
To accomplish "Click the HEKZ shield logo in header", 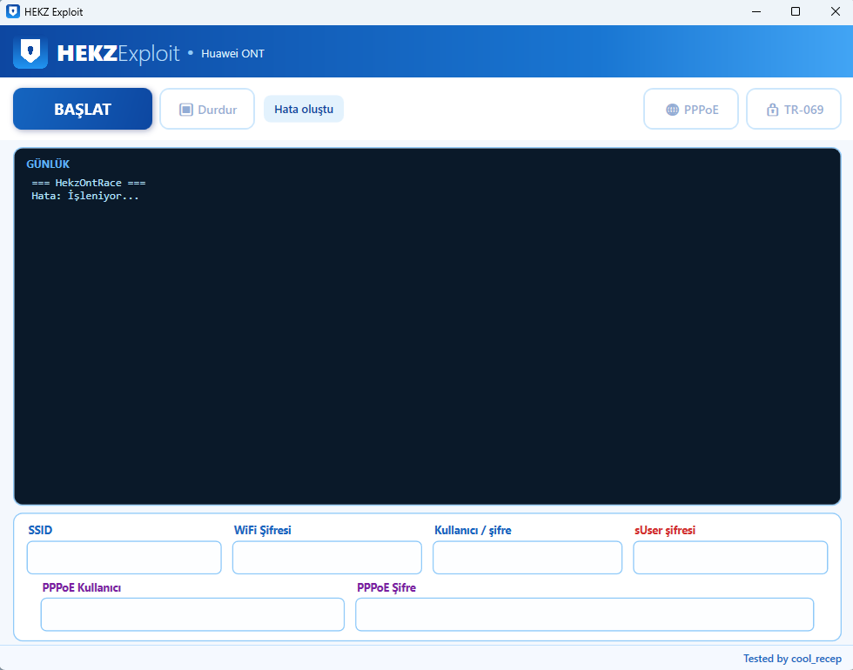I will pos(30,53).
